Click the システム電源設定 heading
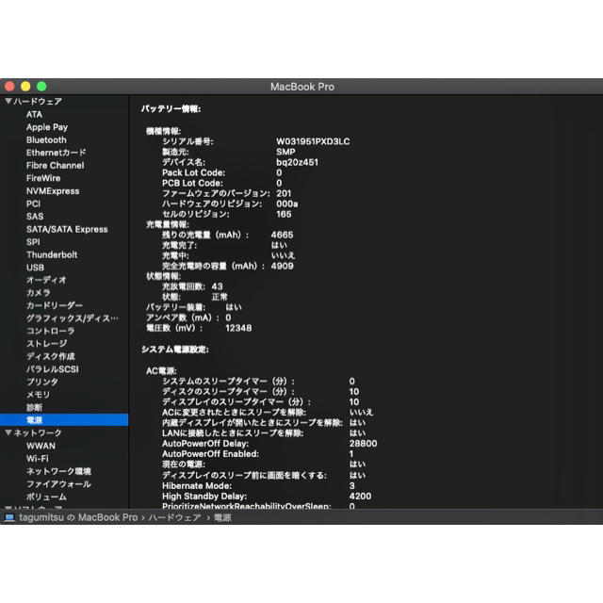 coord(175,350)
